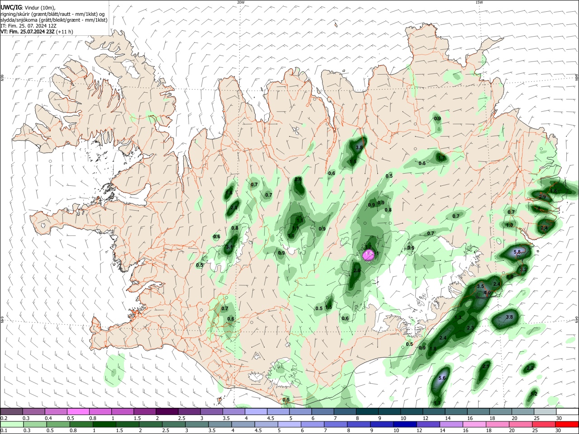Click the pink snow blob labeled 1.0
Viewport: 579px width, 434px height.
tap(369, 255)
